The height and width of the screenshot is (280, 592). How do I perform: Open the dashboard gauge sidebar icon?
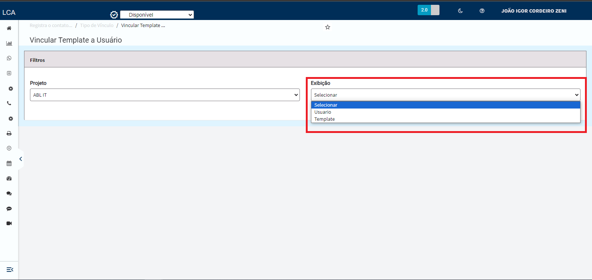pos(9,179)
